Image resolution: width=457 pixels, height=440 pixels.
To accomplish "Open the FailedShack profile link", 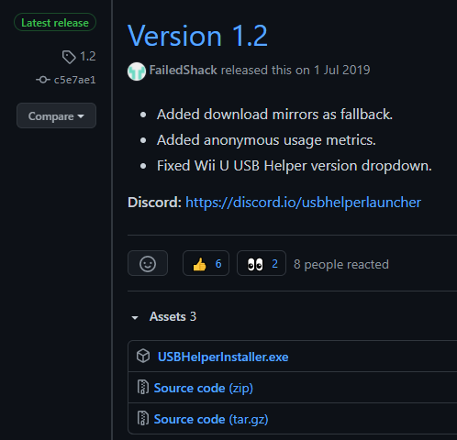I will pos(184,70).
